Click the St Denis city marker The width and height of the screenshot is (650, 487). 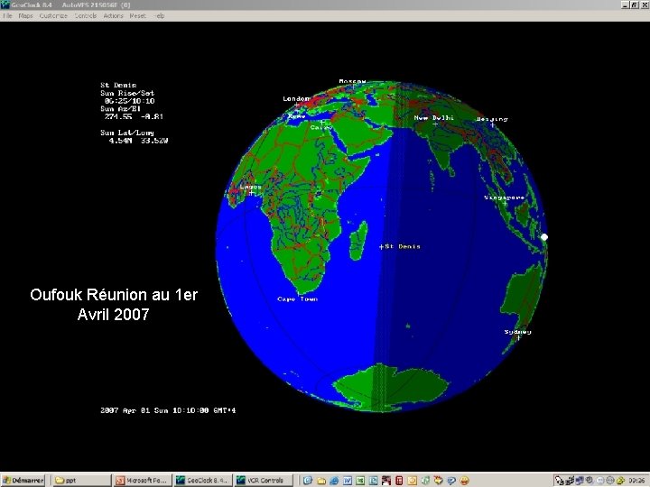pyautogui.click(x=381, y=247)
